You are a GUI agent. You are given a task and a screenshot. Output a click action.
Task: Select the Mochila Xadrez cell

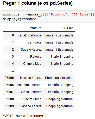click(31, 78)
